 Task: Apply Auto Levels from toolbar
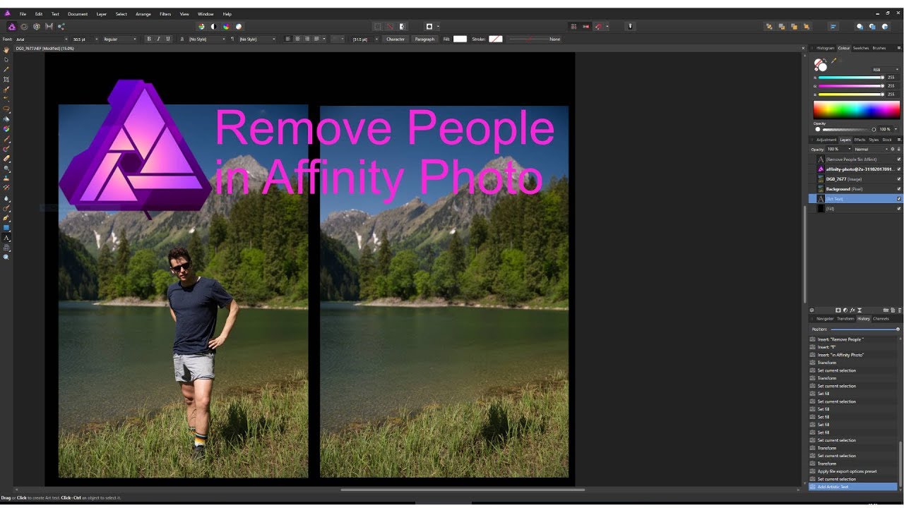tap(201, 26)
